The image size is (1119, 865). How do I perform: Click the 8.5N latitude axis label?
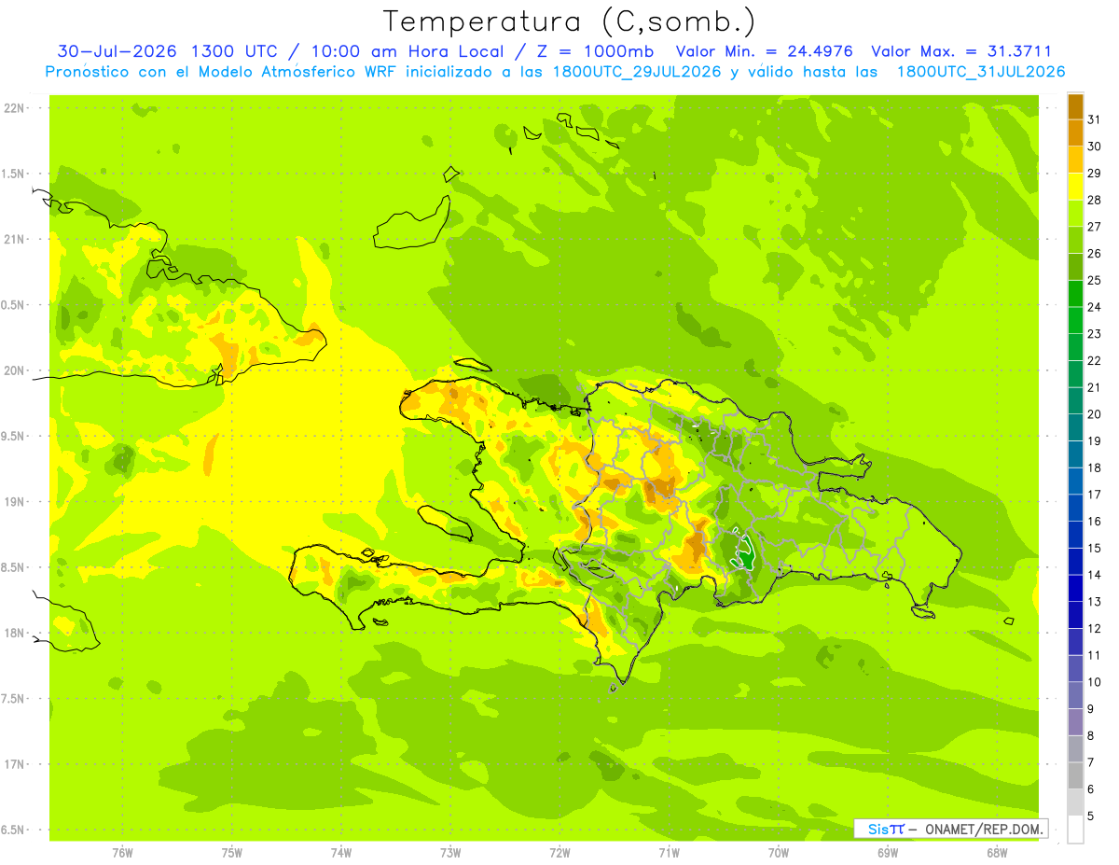click(x=14, y=567)
